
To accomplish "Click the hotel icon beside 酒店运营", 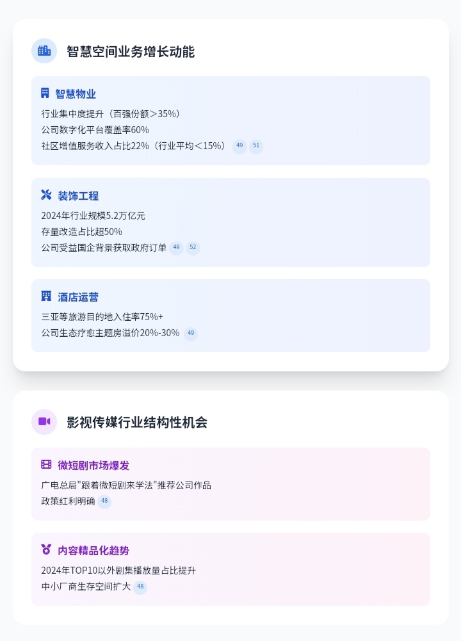I will 46,296.
